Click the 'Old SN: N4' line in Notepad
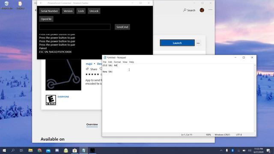This screenshot has width=274, height=154. point(110,65)
